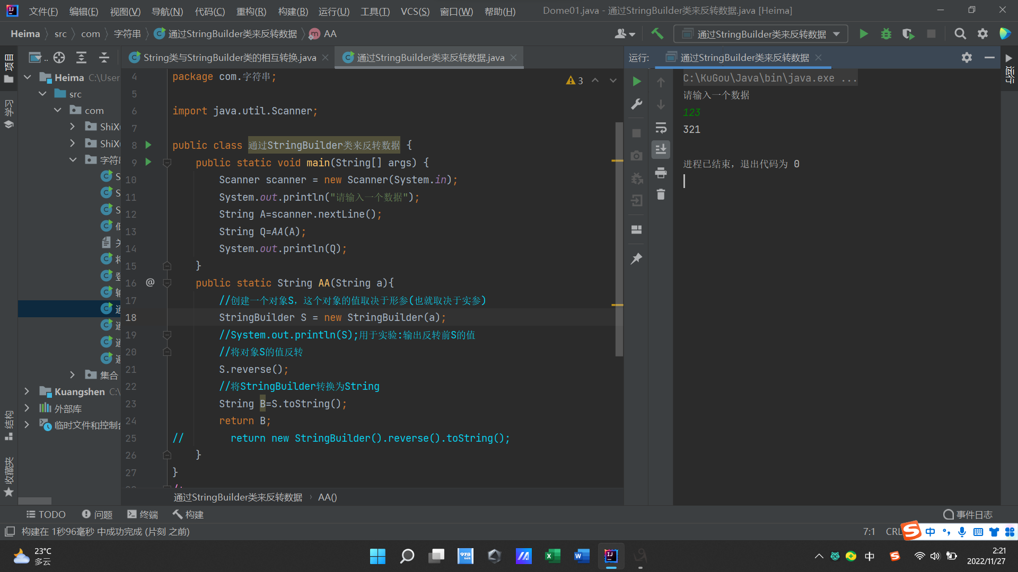
Task: Open the 终端 terminal tool window
Action: (143, 514)
